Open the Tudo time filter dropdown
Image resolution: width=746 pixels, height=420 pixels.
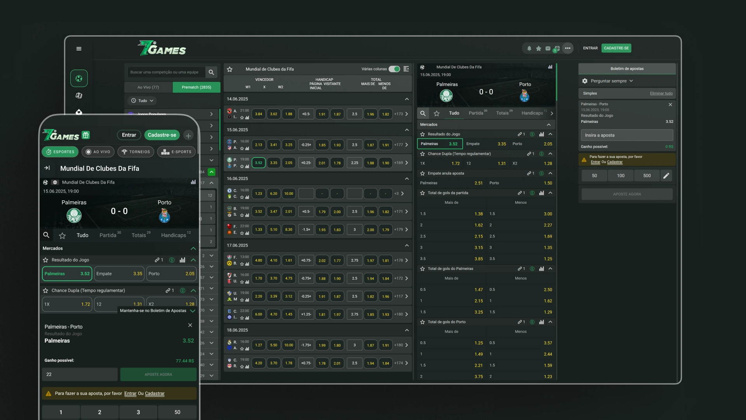(x=142, y=101)
